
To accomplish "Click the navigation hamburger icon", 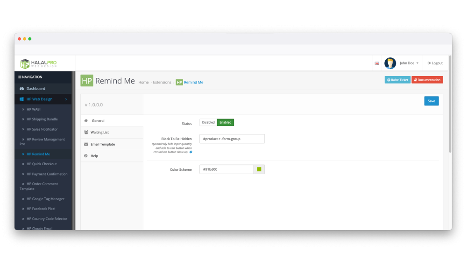I will click(x=20, y=77).
